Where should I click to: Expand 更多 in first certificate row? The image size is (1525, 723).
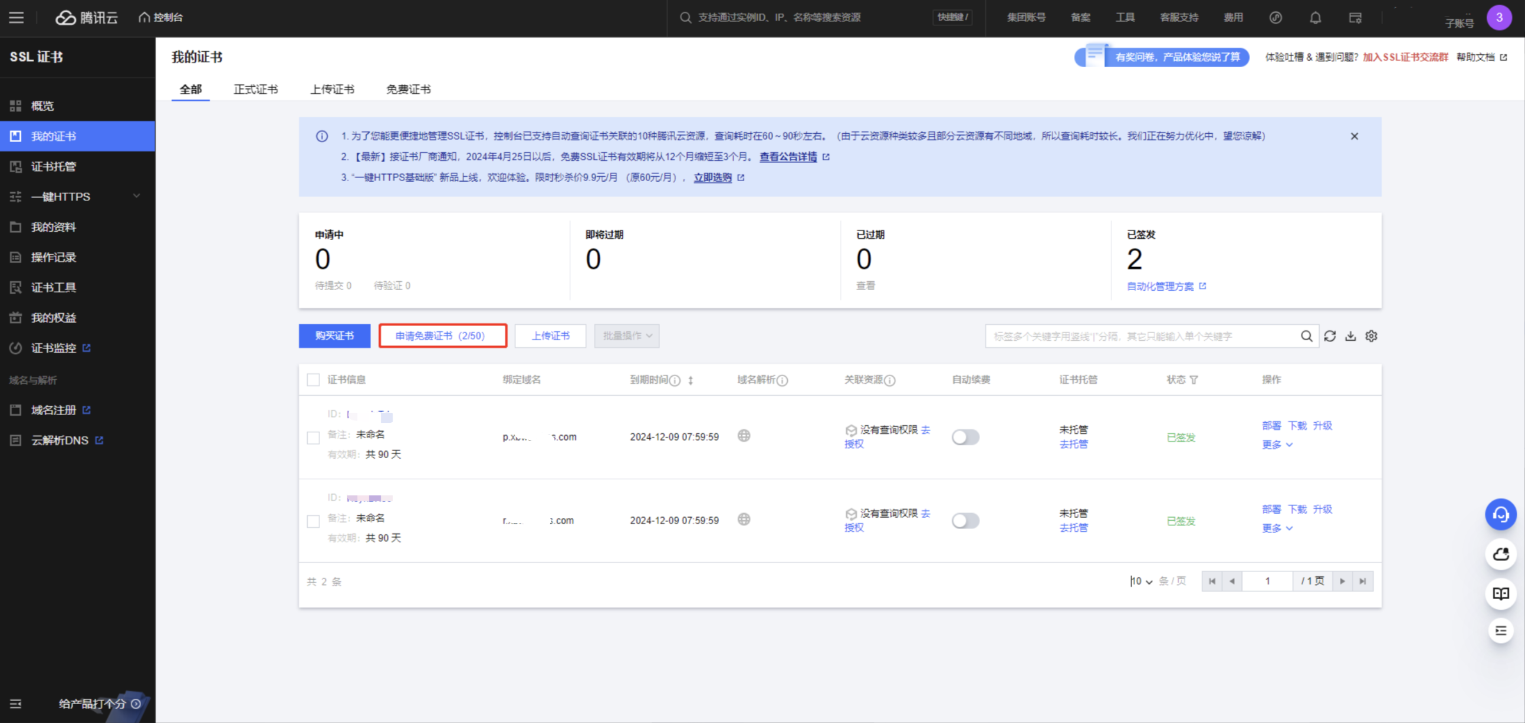pyautogui.click(x=1277, y=445)
